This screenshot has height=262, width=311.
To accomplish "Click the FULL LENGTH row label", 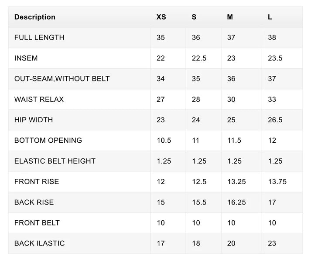I will (39, 37).
